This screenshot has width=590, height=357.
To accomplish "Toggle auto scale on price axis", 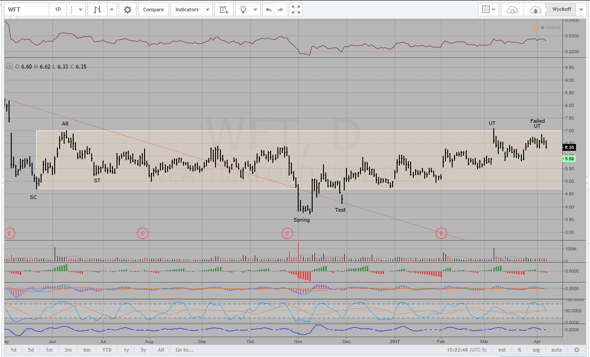I will pos(557,350).
